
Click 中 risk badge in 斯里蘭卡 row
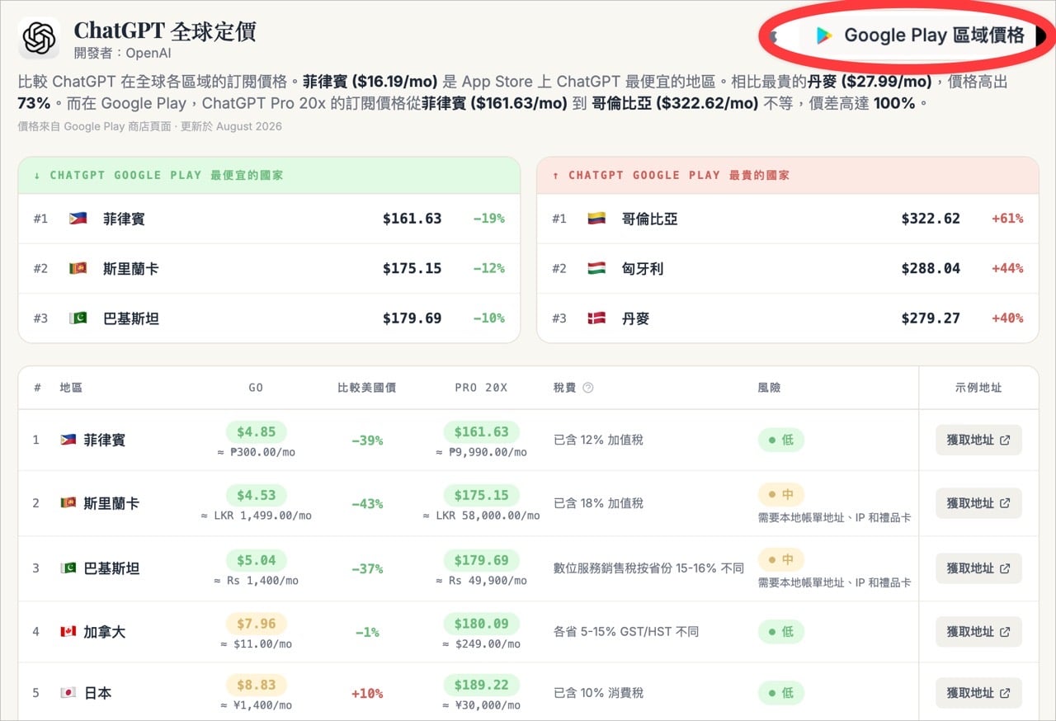(x=780, y=495)
